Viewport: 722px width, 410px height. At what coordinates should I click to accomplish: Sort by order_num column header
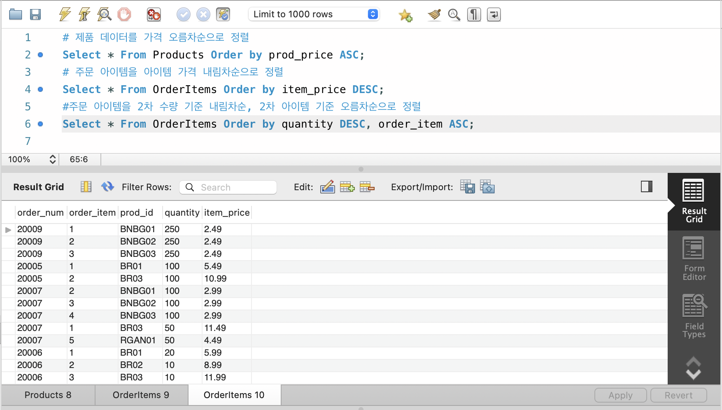[40, 213]
